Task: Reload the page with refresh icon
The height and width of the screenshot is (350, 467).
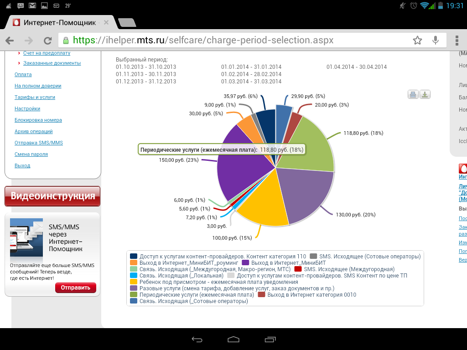Action: click(47, 41)
